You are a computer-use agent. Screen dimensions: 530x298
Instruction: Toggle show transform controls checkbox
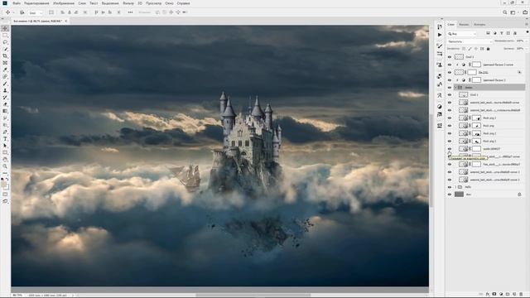click(x=51, y=12)
